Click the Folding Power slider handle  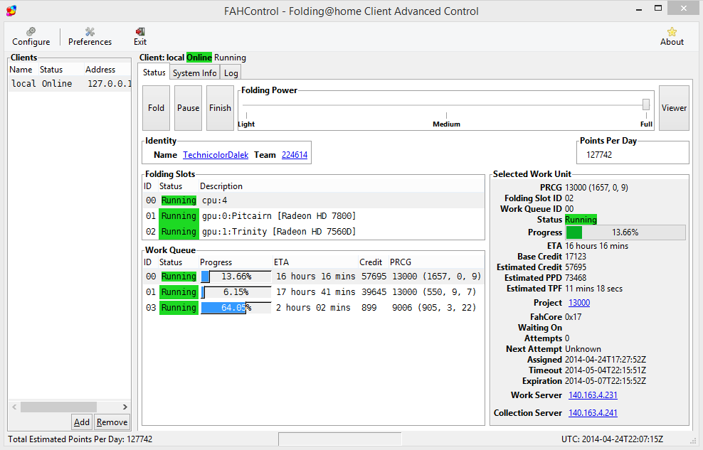pos(645,105)
